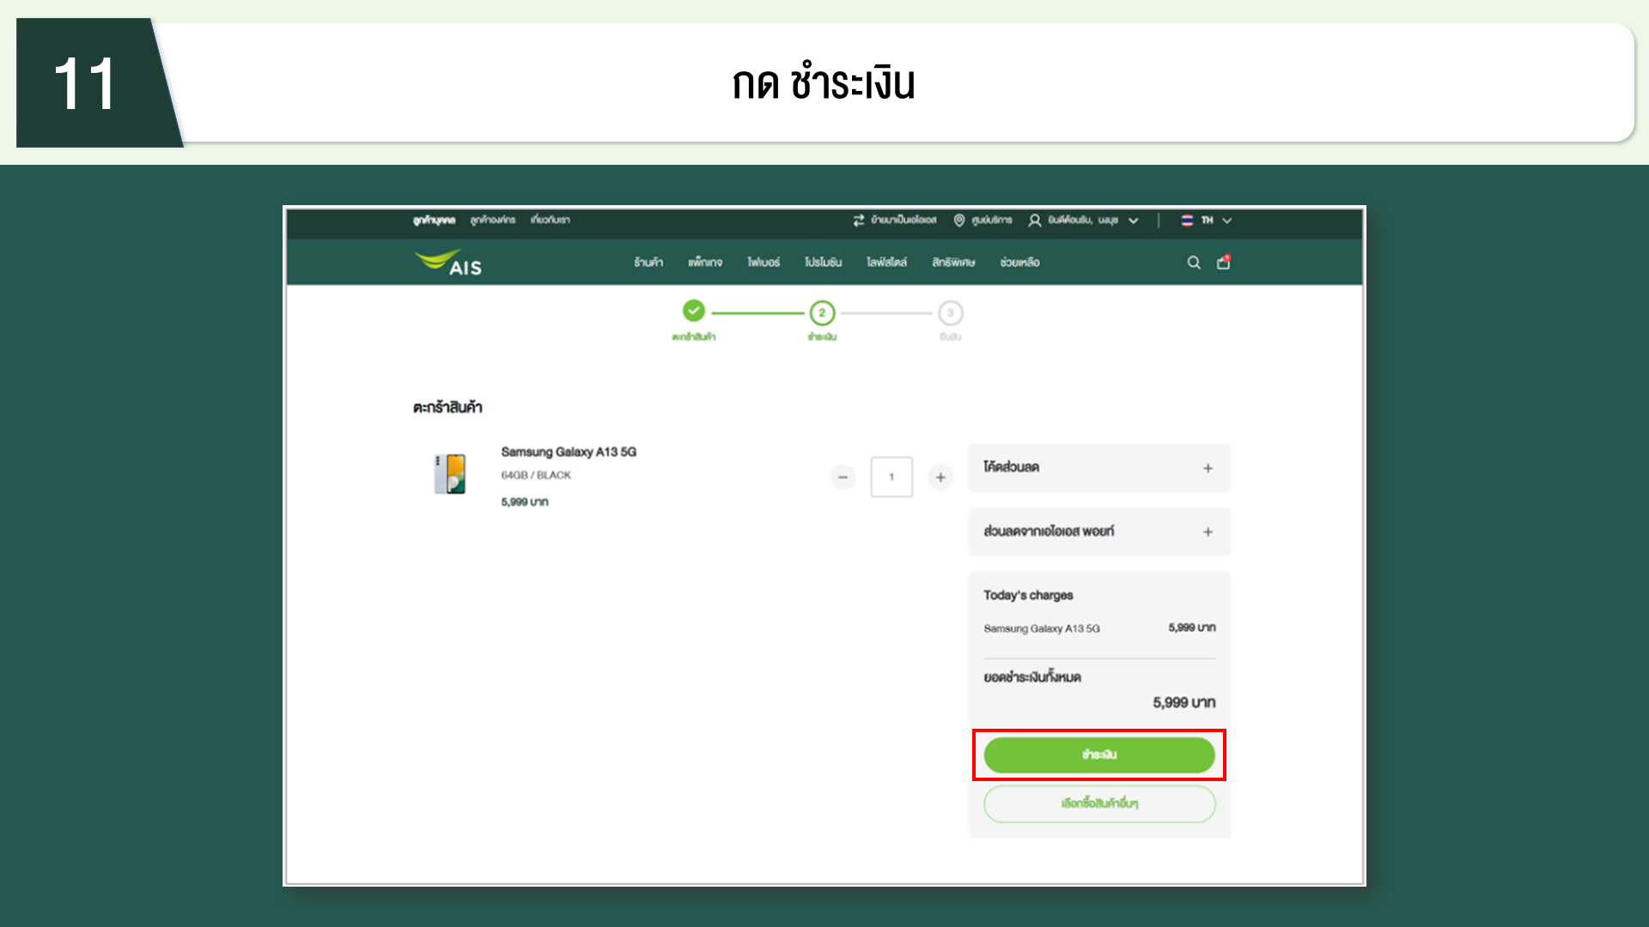Expand the ส่วนลดจากเอไอเอส พอยท์ section
The image size is (1649, 927).
point(1099,531)
